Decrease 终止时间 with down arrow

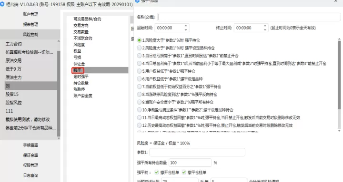tap(265, 30)
